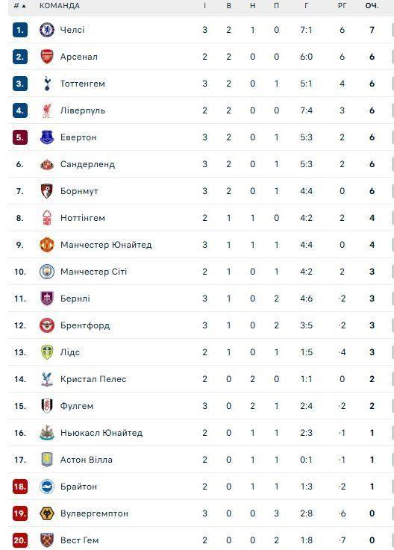Sort by the КОМАНДА column header
394x550 pixels.
[x=59, y=6]
